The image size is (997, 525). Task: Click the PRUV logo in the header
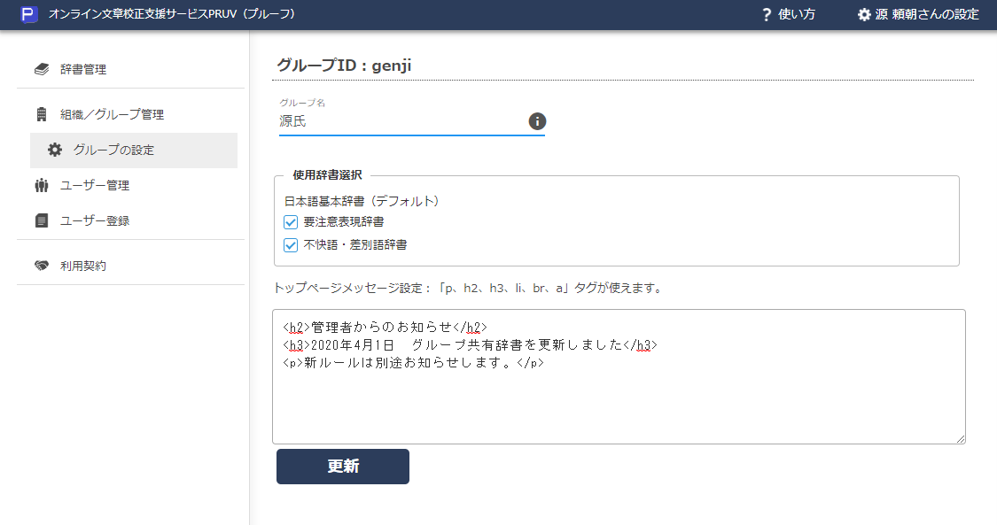[29, 14]
